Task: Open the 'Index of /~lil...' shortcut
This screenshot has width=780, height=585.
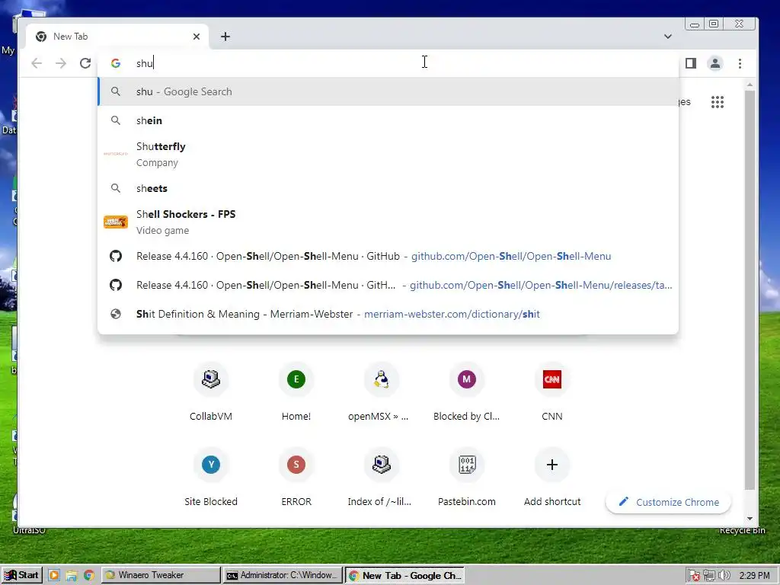Action: pyautogui.click(x=381, y=478)
